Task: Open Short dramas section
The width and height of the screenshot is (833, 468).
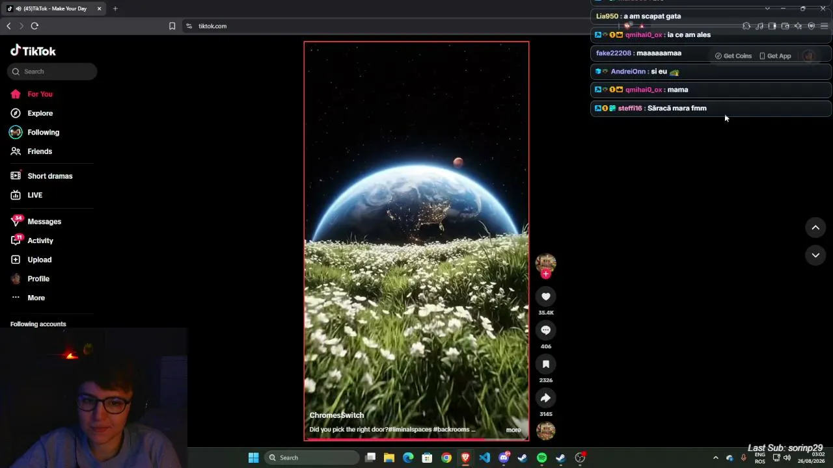Action: coord(41,176)
